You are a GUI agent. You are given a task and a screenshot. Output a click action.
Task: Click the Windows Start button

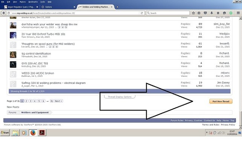tap(5, 133)
